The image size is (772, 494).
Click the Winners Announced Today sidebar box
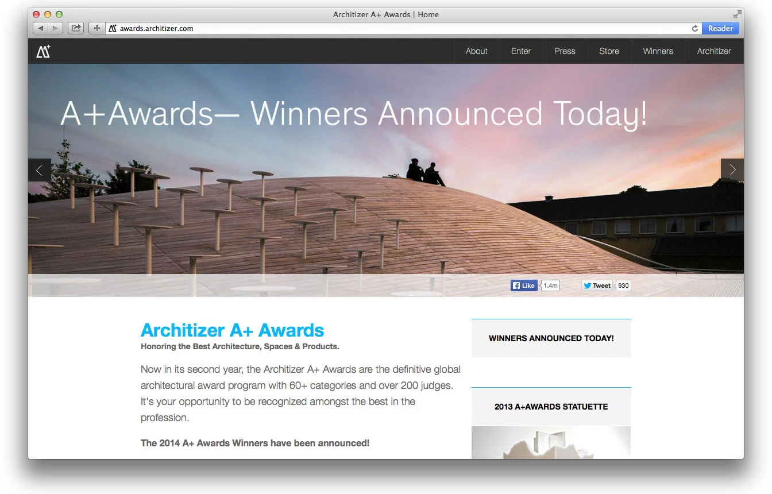pos(551,338)
